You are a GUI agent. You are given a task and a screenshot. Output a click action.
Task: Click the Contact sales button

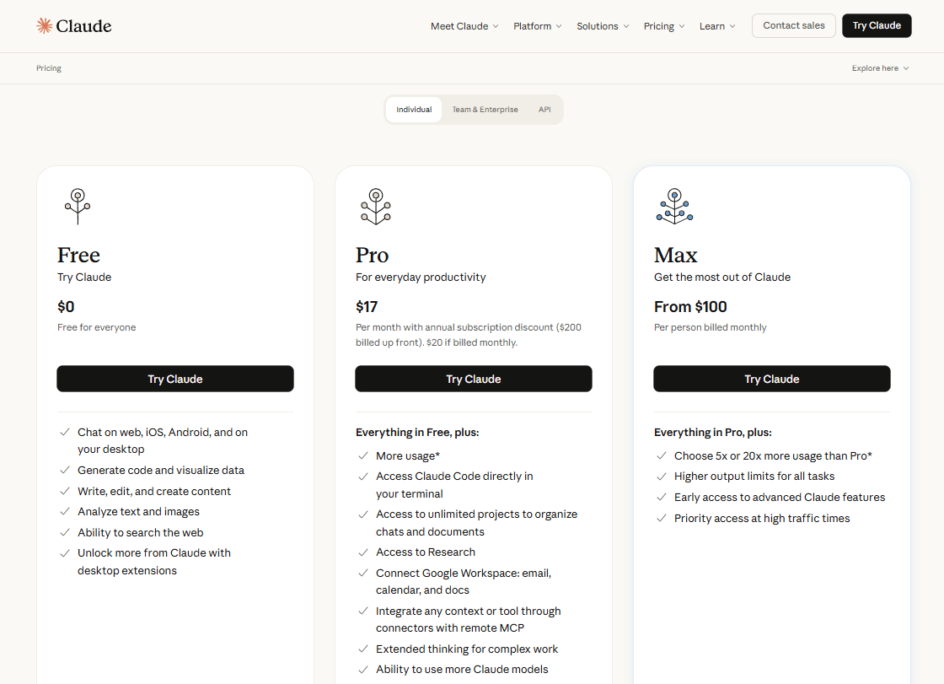click(793, 25)
